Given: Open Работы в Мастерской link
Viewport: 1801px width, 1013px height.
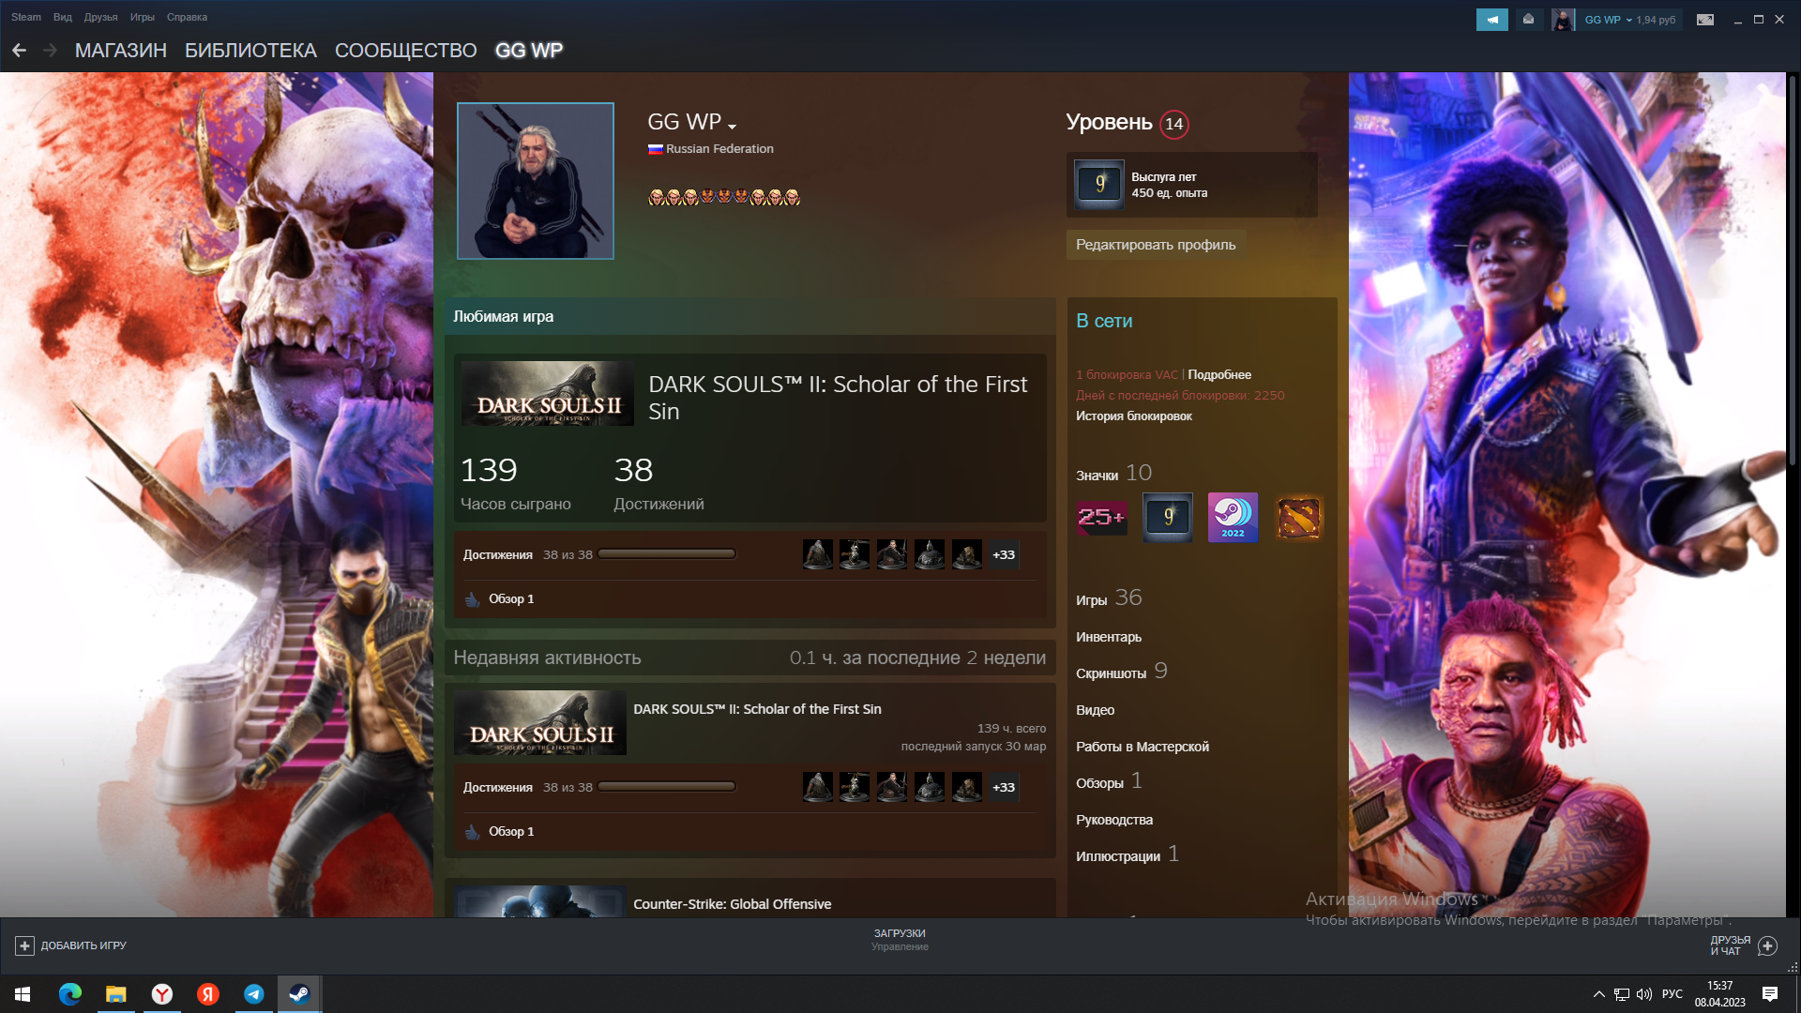Looking at the screenshot, I should pyautogui.click(x=1143, y=747).
